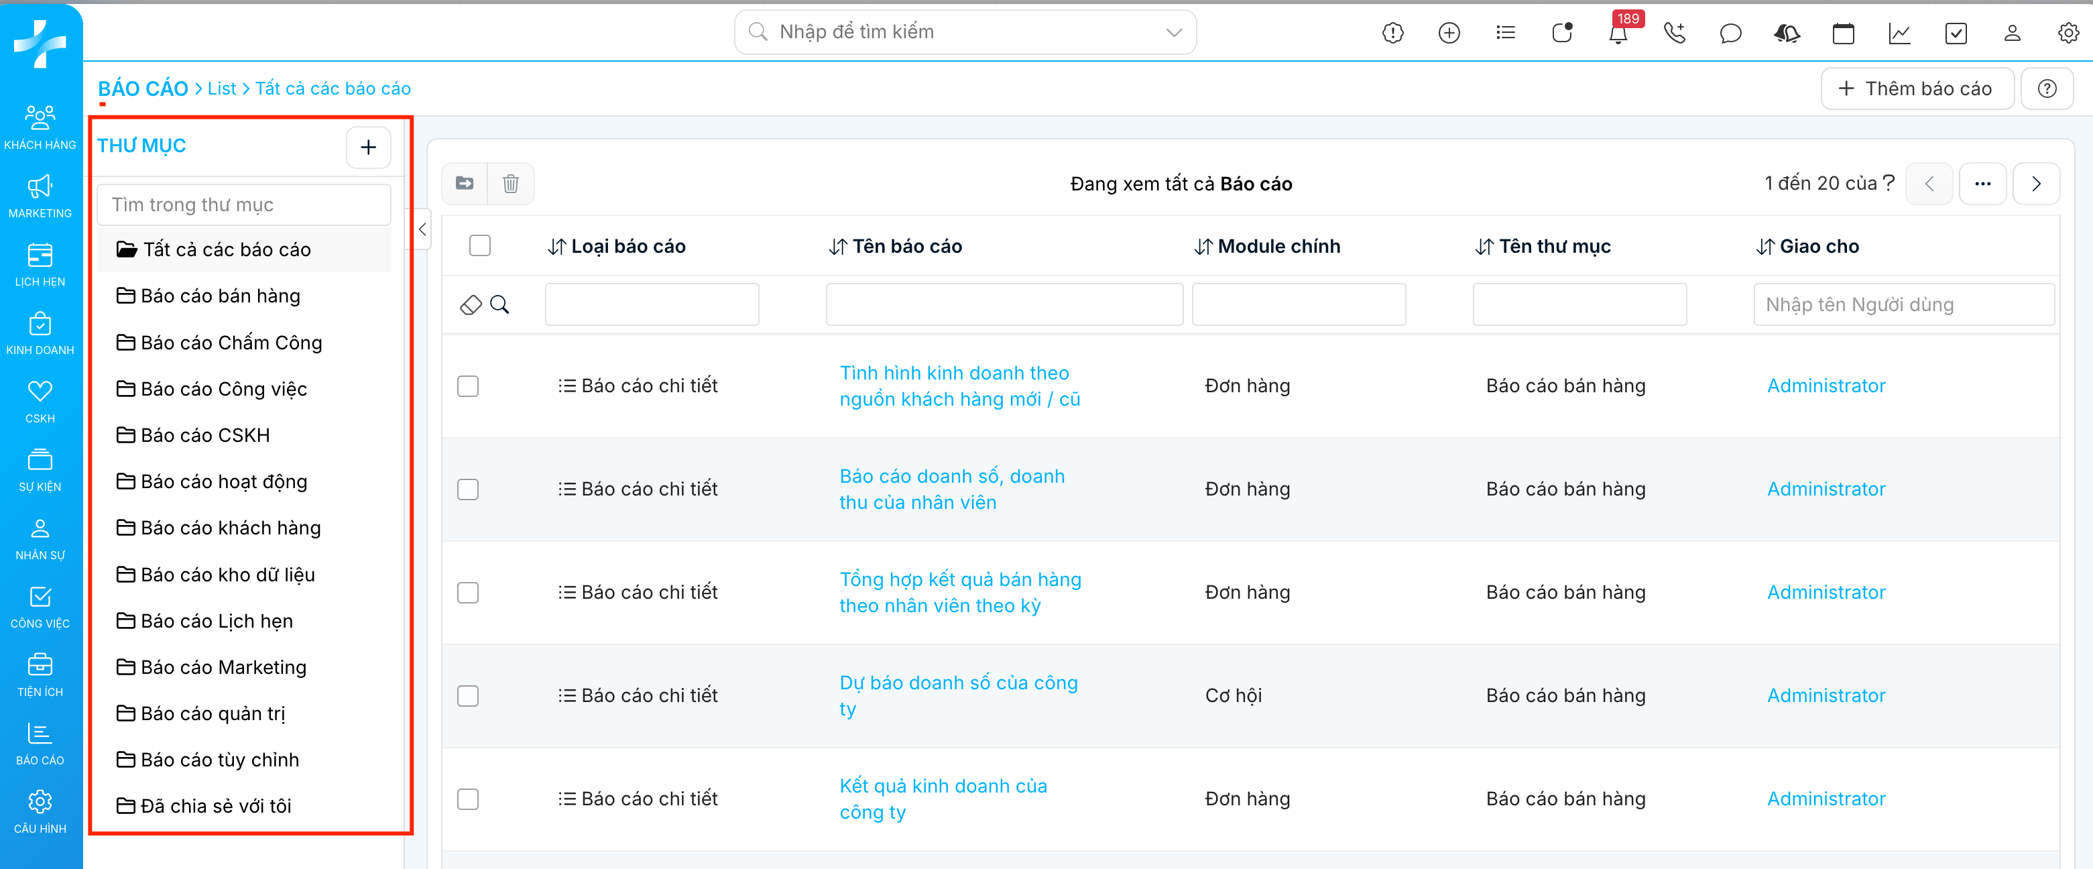Open the three-dots pagination options menu

point(1982,184)
